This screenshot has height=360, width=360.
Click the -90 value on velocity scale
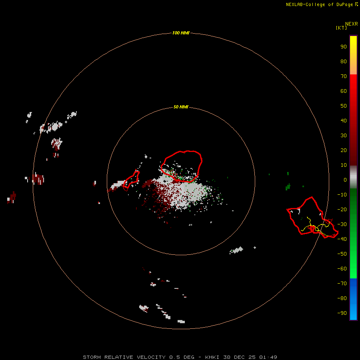342,313
